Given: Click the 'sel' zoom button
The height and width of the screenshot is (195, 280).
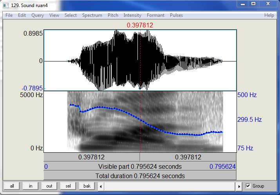Looking at the screenshot, I should click(x=68, y=186).
